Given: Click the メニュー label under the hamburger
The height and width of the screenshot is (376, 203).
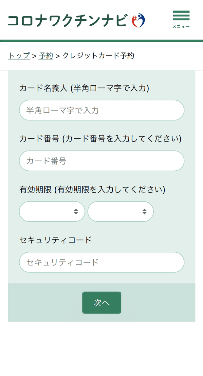Looking at the screenshot, I should [x=181, y=27].
